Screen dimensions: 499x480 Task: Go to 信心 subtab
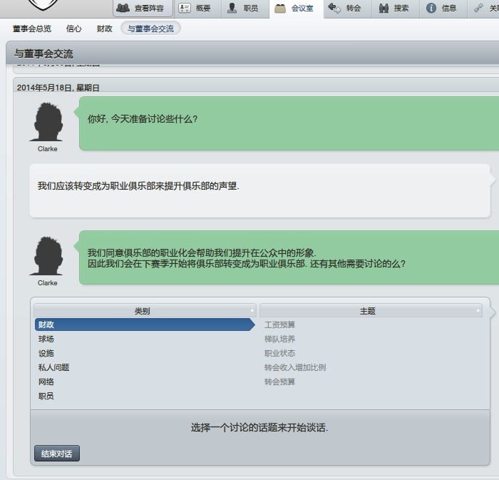tap(74, 29)
